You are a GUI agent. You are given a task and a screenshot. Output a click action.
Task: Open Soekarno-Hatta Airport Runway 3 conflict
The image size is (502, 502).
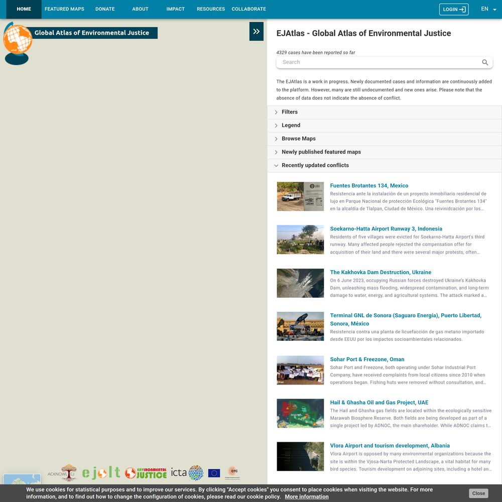point(386,229)
